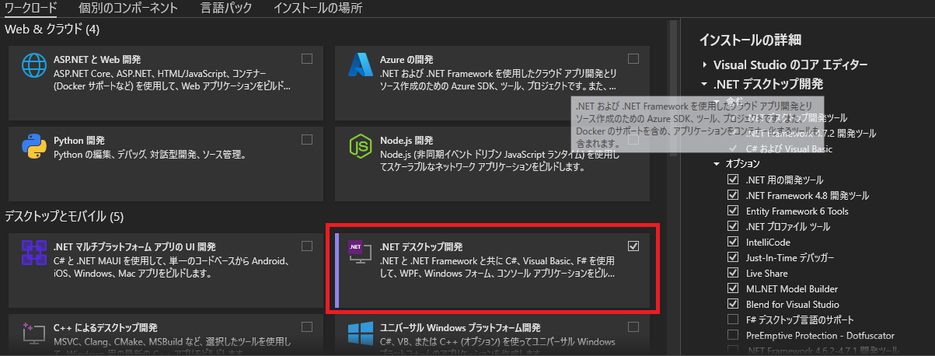This screenshot has width=935, height=356.
Task: Uncheck the Live Share option
Action: coord(732,273)
